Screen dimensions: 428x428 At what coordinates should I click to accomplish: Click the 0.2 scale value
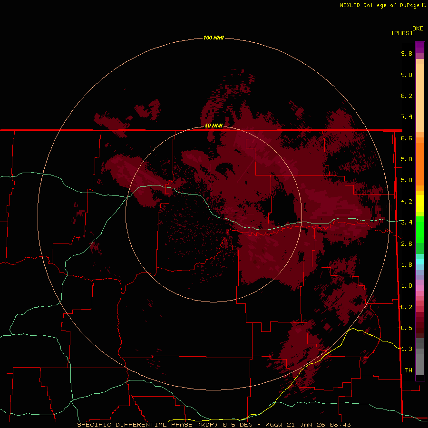pyautogui.click(x=407, y=307)
